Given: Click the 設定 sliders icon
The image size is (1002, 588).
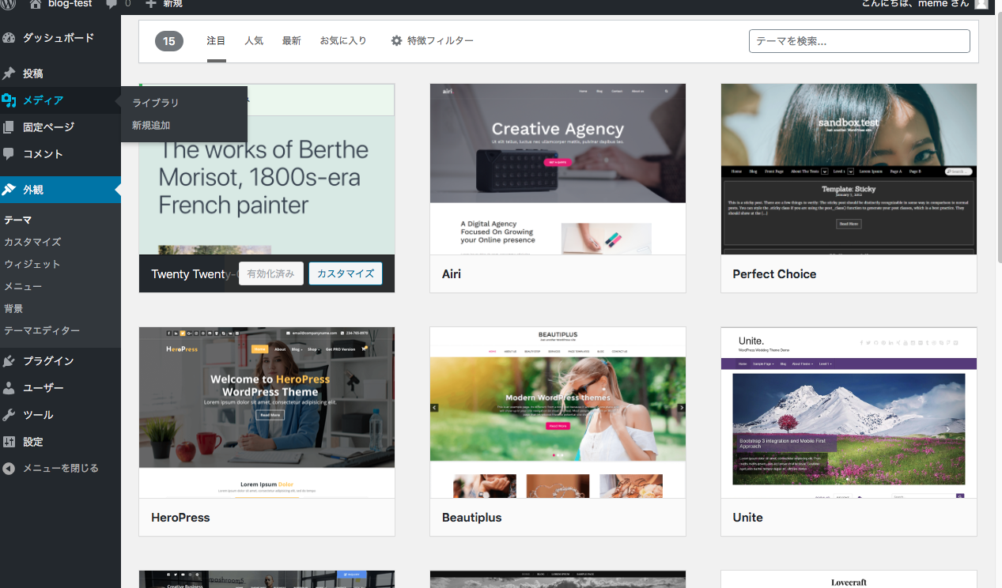Looking at the screenshot, I should 9,442.
